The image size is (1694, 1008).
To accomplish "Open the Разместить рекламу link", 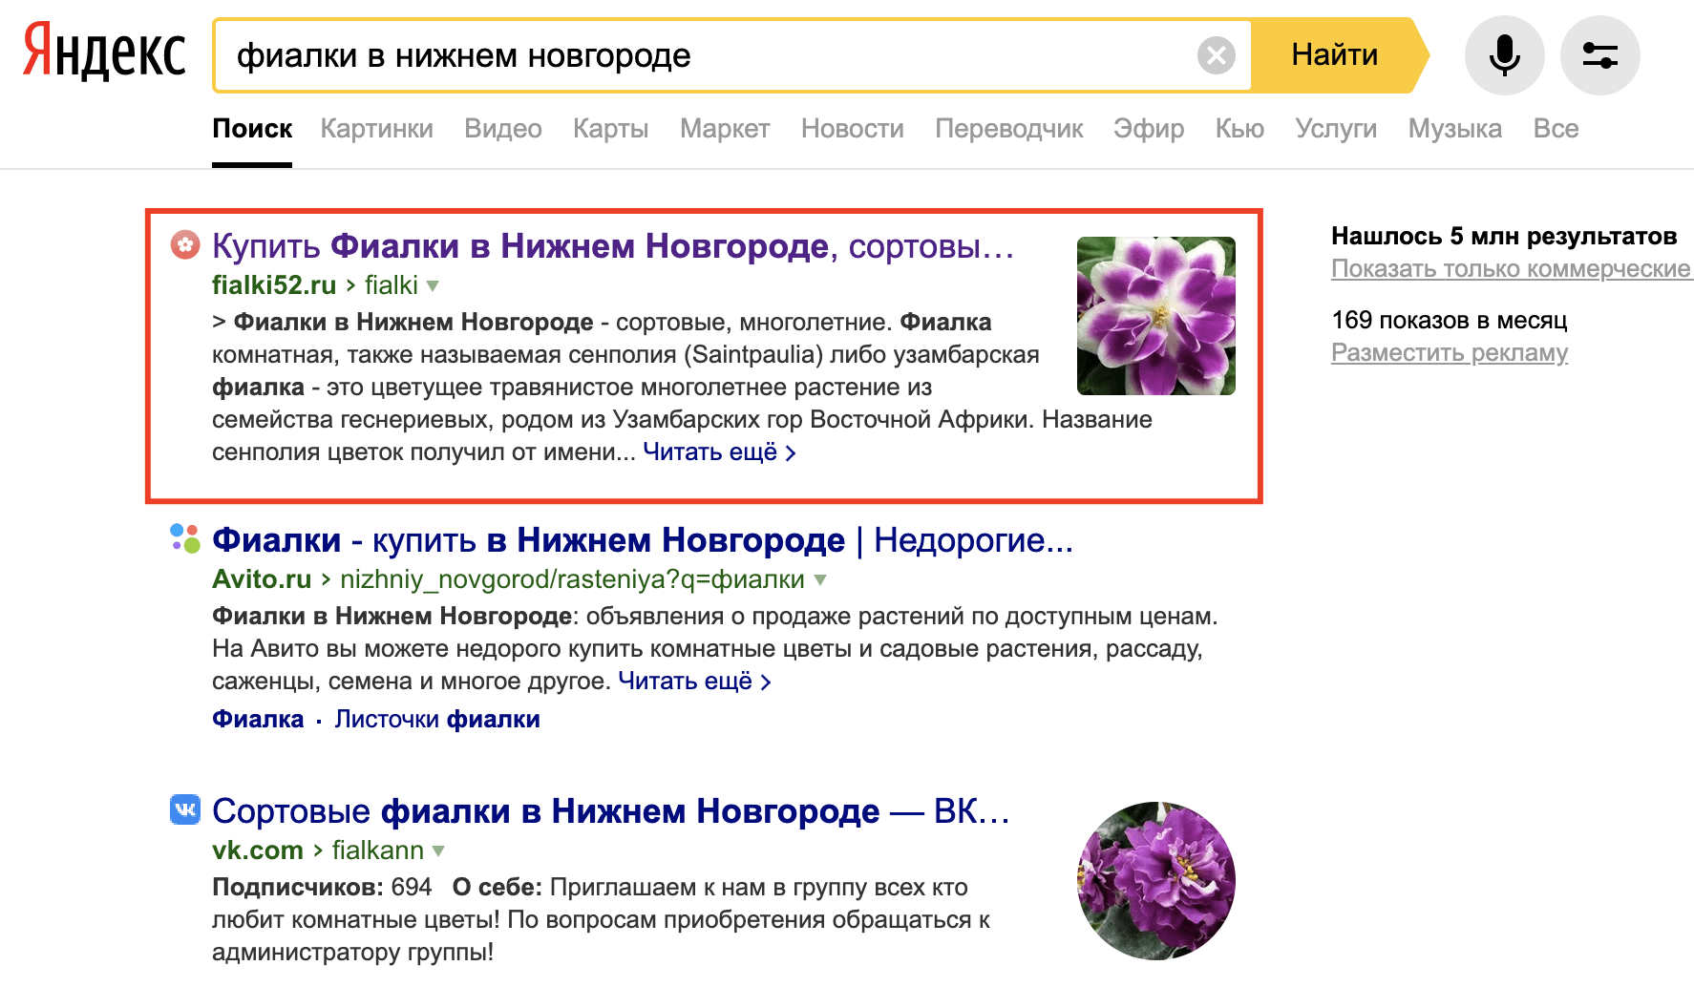I will point(1450,353).
